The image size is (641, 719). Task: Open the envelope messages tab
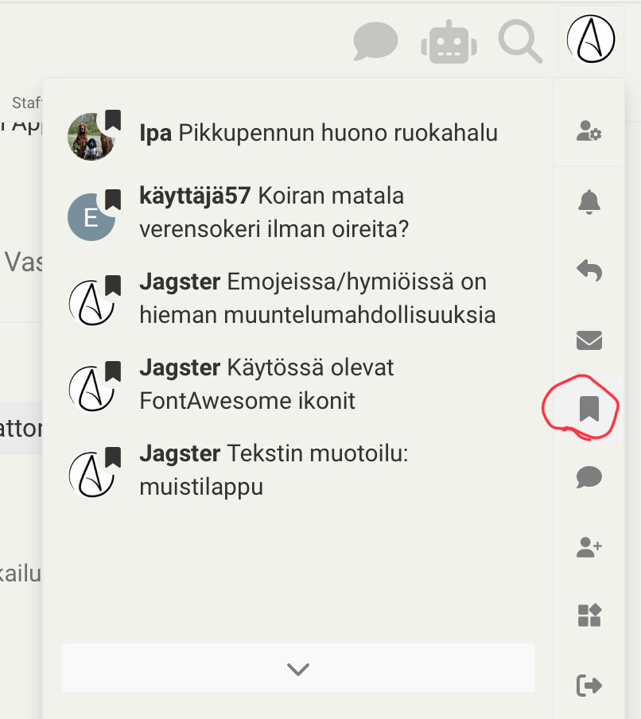[x=589, y=340]
